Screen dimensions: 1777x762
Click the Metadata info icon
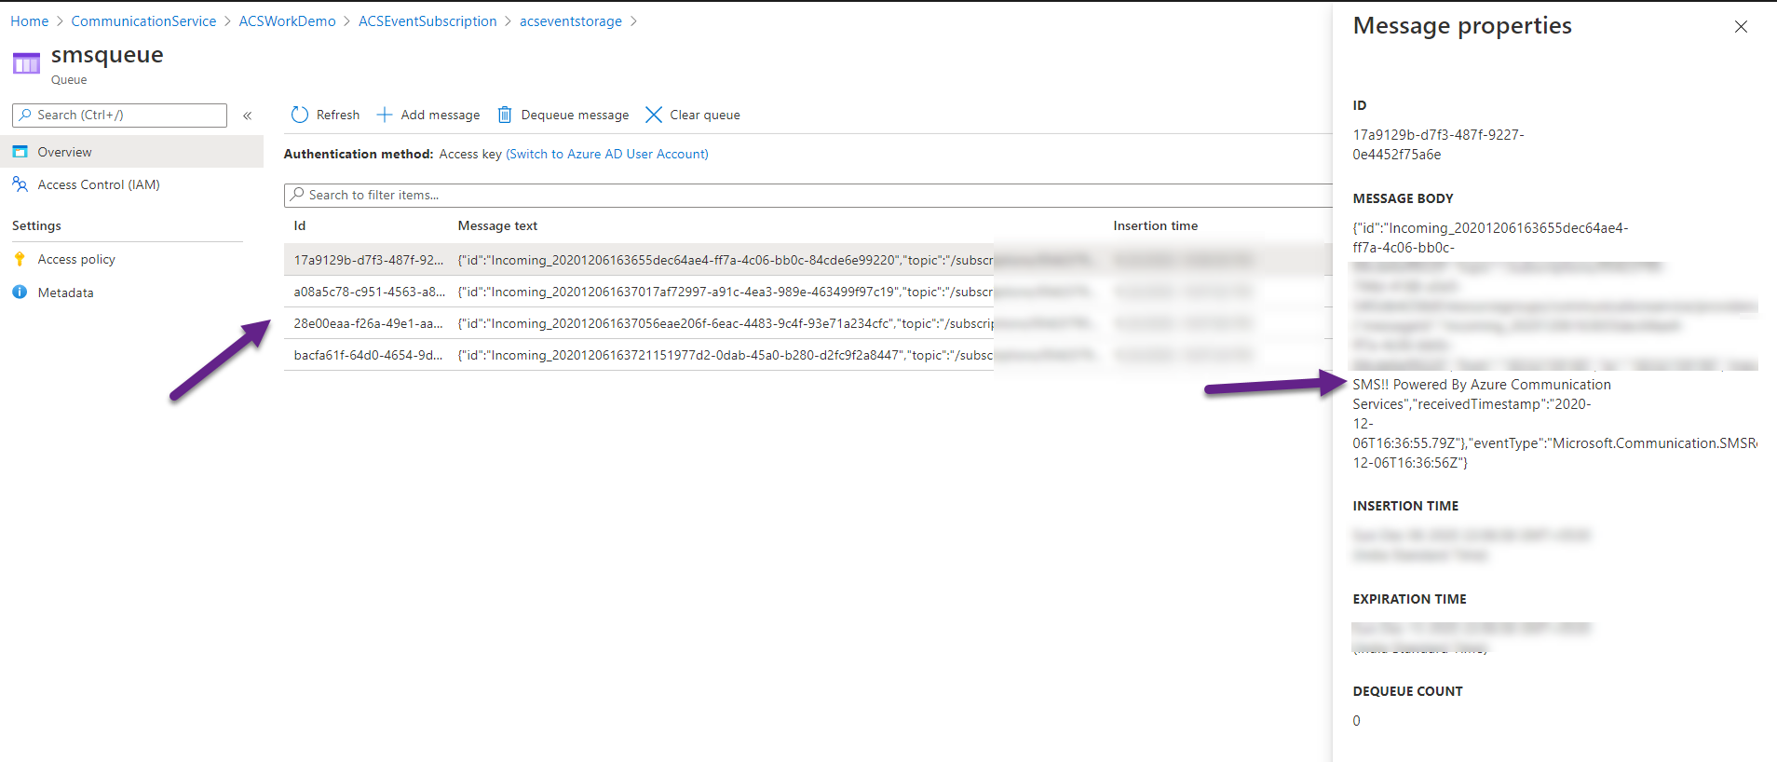tap(20, 293)
